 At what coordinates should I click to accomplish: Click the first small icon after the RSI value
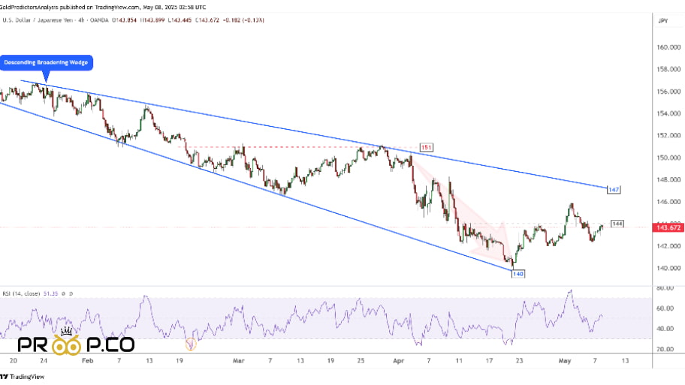tap(63, 293)
